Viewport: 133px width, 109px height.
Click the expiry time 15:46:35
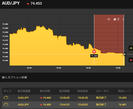coord(83,98)
